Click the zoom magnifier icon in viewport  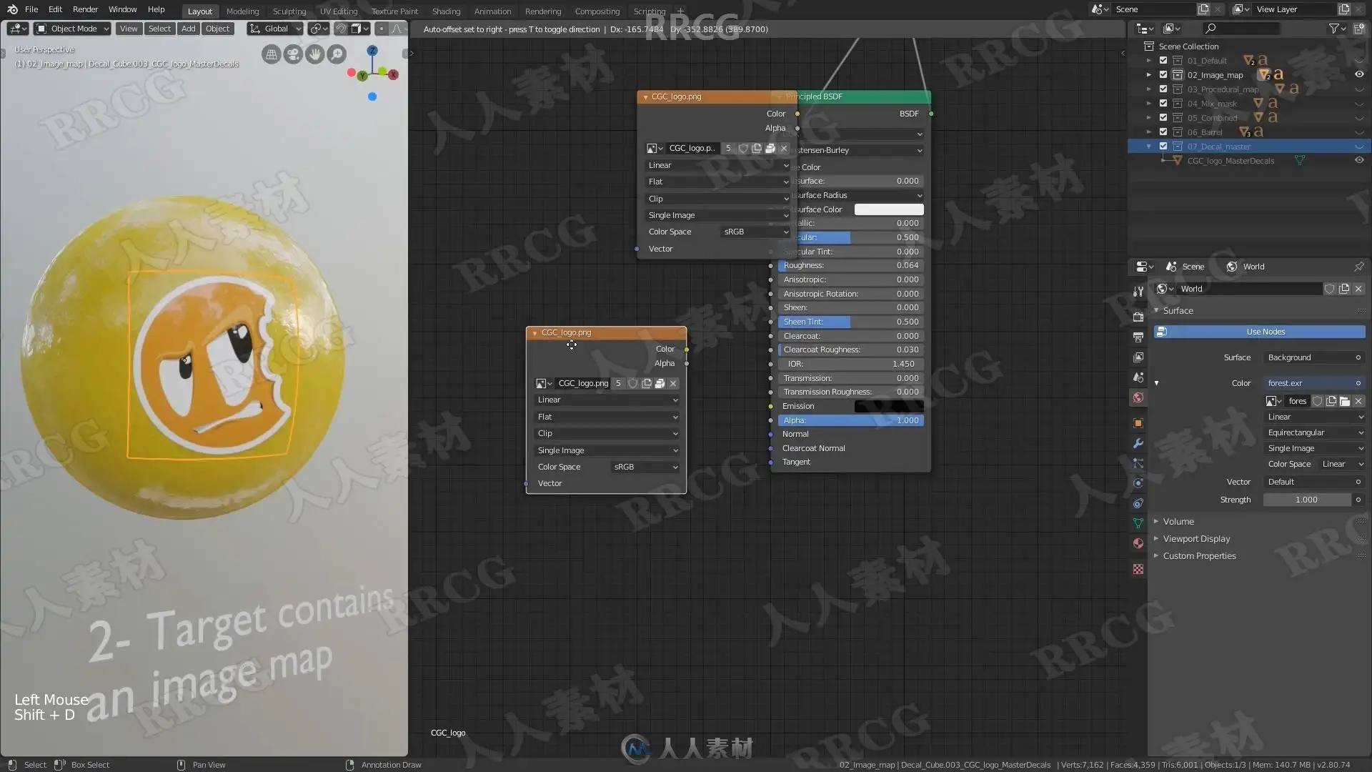336,54
